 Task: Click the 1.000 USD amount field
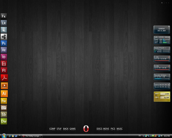[x=165, y=94]
